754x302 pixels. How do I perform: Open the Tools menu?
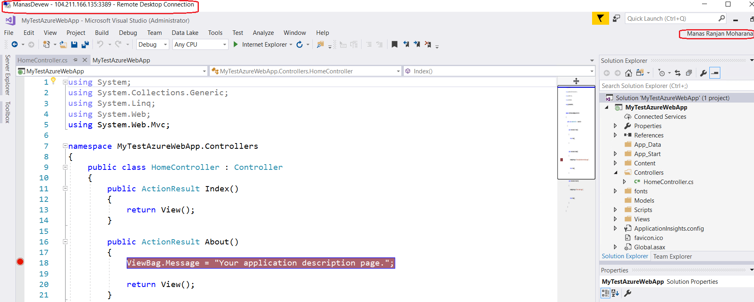tap(215, 33)
